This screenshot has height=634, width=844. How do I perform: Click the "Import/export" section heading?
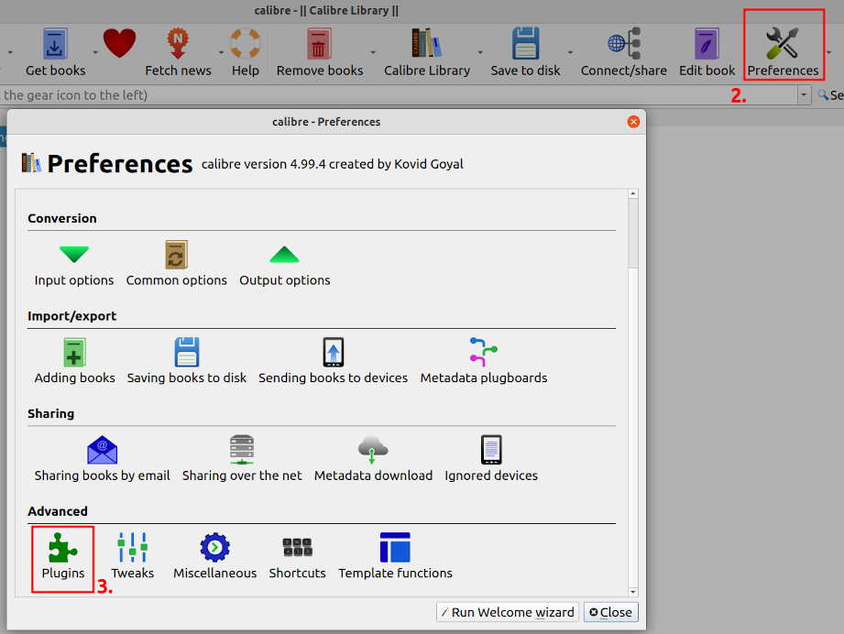point(72,316)
